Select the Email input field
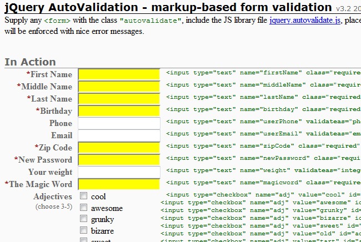 click(119, 135)
